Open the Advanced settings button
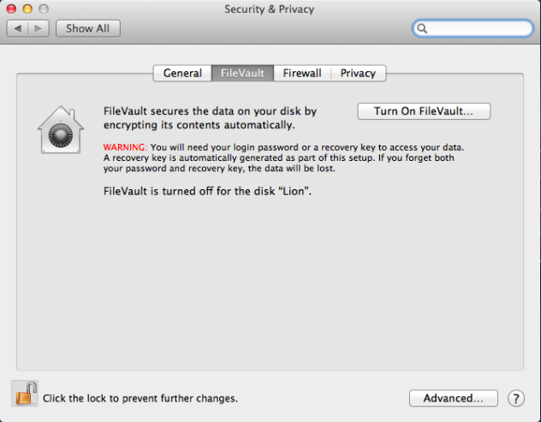 (454, 398)
